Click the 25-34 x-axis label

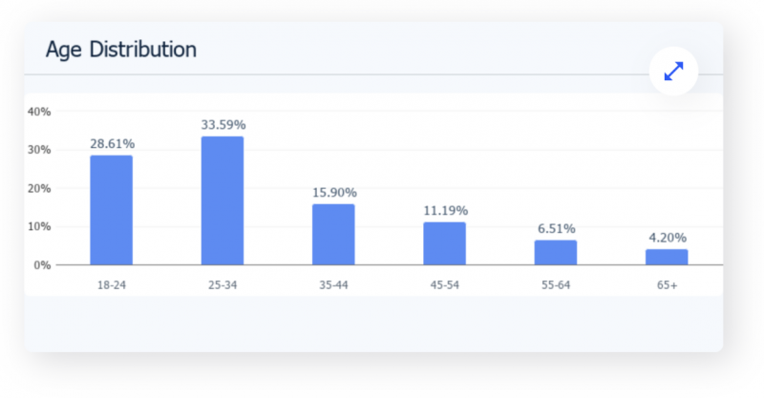tap(223, 284)
